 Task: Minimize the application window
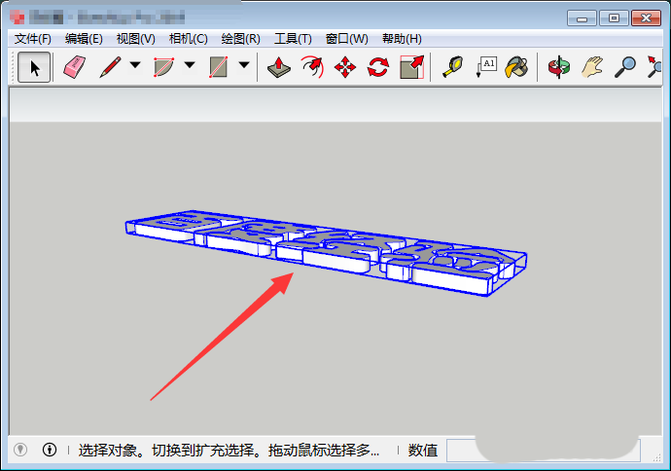(582, 18)
